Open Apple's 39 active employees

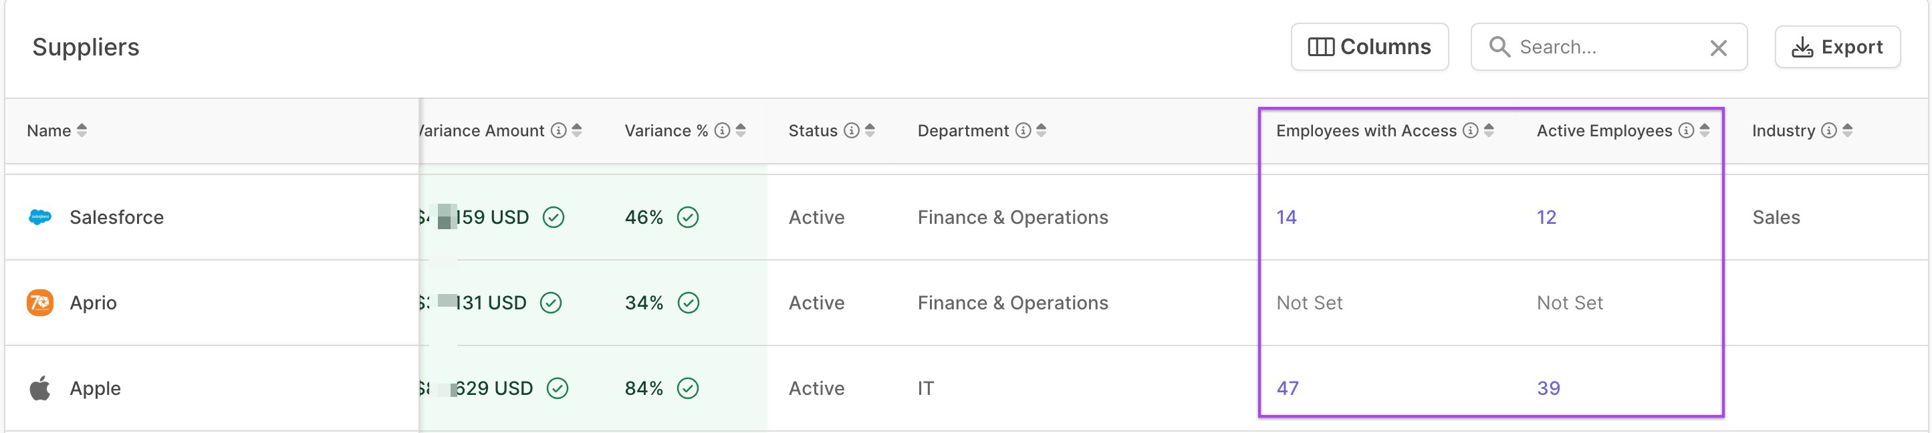(x=1548, y=388)
